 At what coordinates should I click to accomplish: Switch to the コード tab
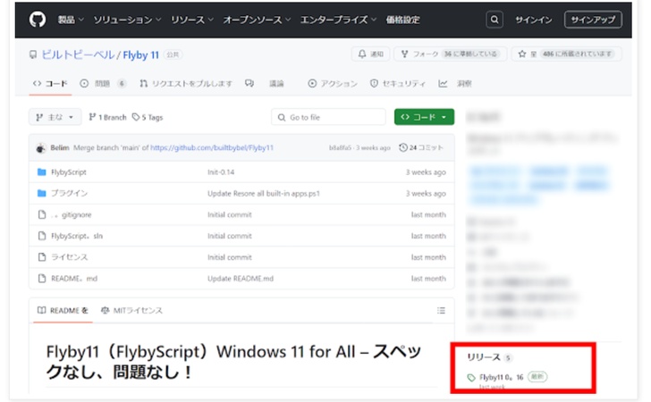click(x=50, y=83)
